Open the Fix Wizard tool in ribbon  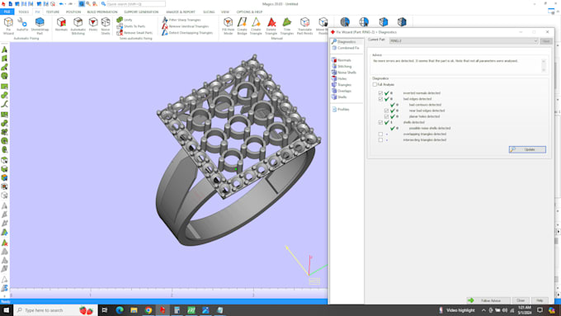tap(8, 26)
